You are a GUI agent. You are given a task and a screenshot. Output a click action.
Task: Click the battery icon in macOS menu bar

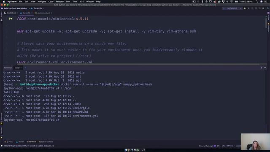236,2
